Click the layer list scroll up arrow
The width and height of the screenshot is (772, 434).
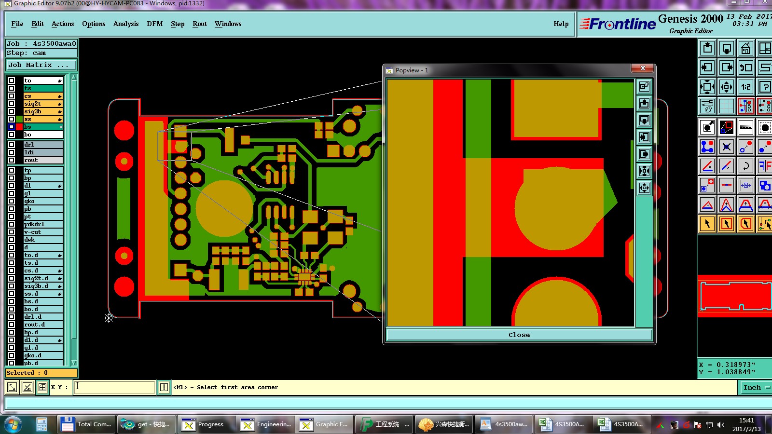(74, 77)
